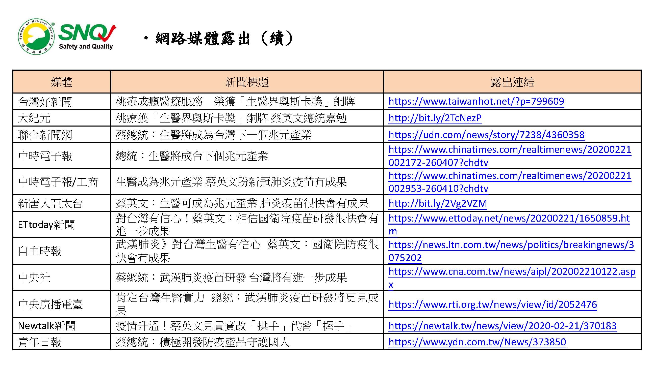Open the news.ltn.com.tw breakingnews link

(511, 251)
